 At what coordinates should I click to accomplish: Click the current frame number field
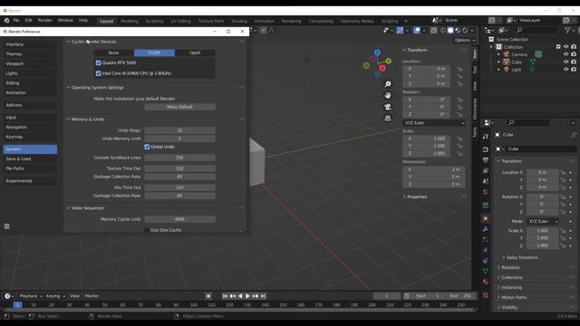(x=387, y=296)
